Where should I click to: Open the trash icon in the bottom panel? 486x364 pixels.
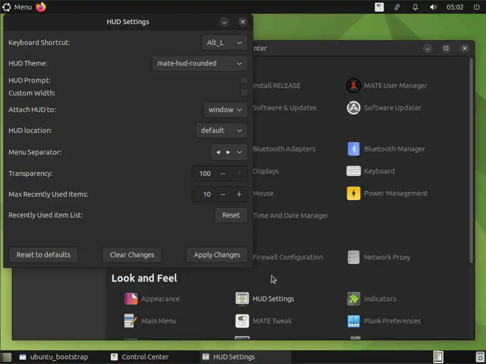point(480,357)
